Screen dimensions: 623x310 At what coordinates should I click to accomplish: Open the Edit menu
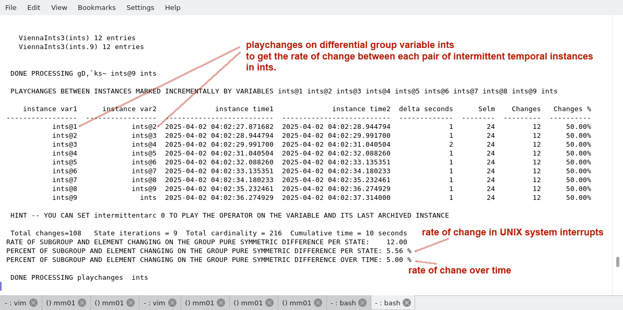34,7
